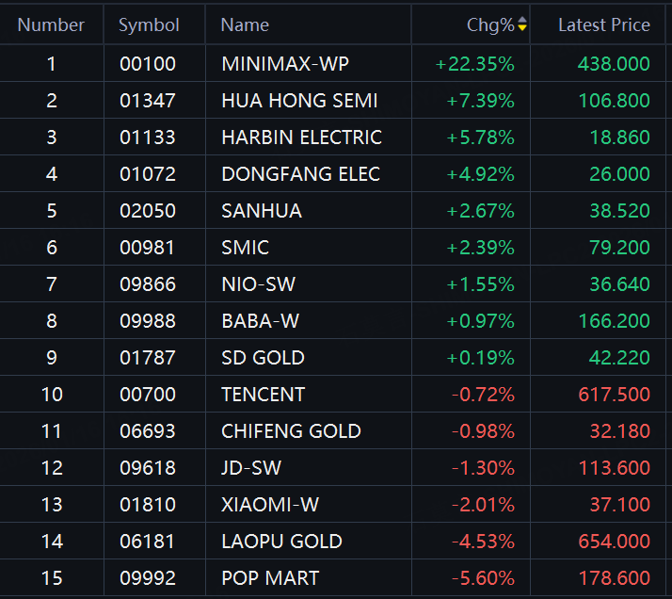Click the Latest Price column header
This screenshot has width=672, height=599.
tap(603, 25)
